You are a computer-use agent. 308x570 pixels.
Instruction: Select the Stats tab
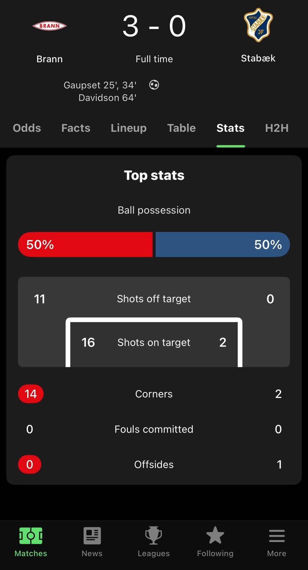click(x=230, y=128)
